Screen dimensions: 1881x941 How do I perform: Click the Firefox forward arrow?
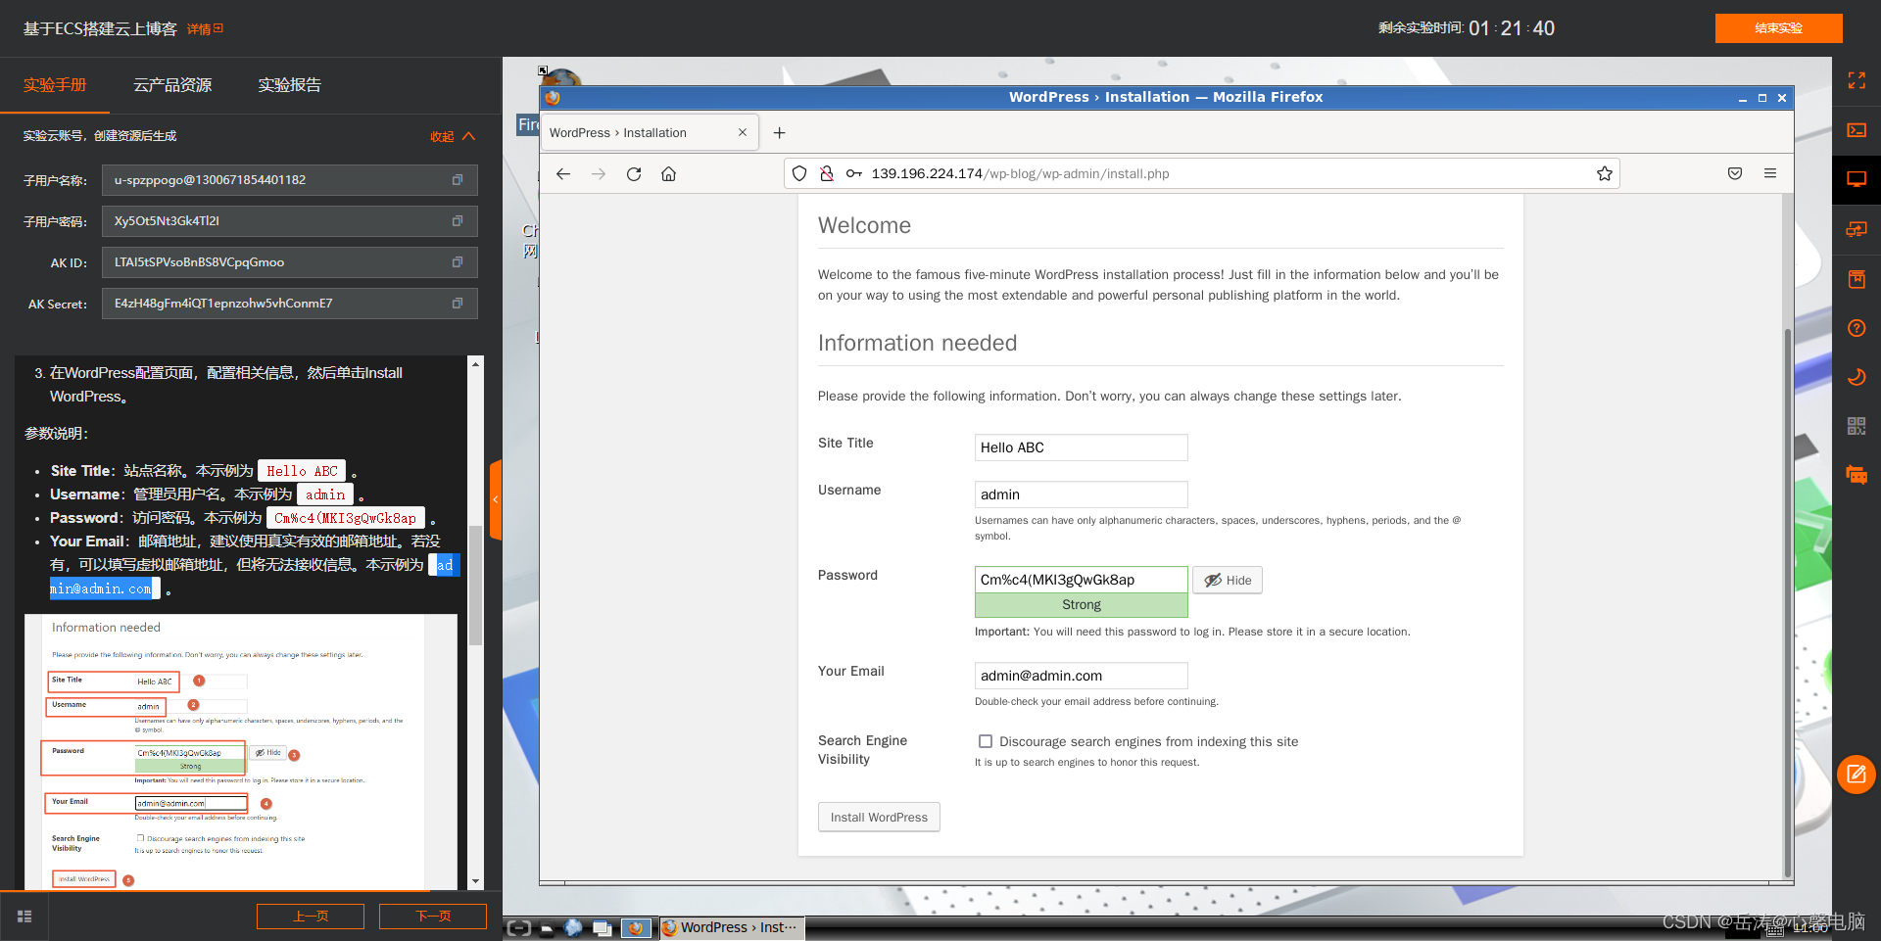[x=599, y=174]
